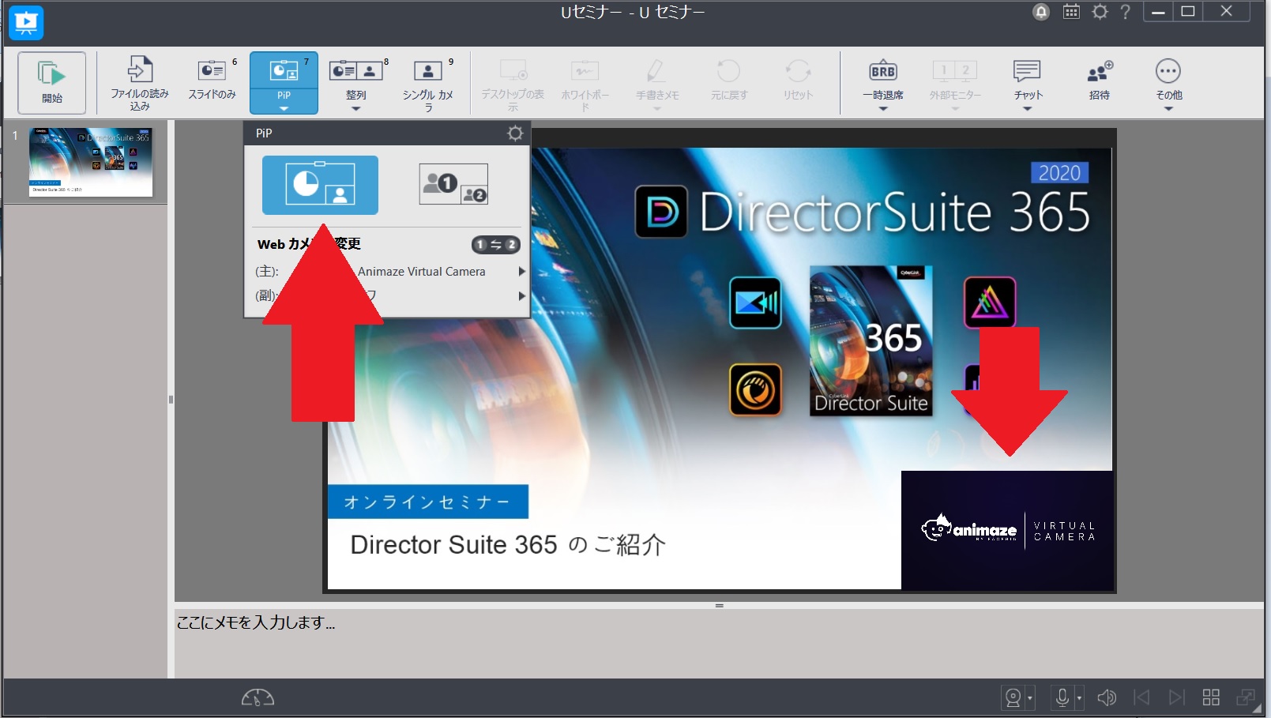Open the help question mark
This screenshot has height=718, width=1271.
click(1126, 12)
